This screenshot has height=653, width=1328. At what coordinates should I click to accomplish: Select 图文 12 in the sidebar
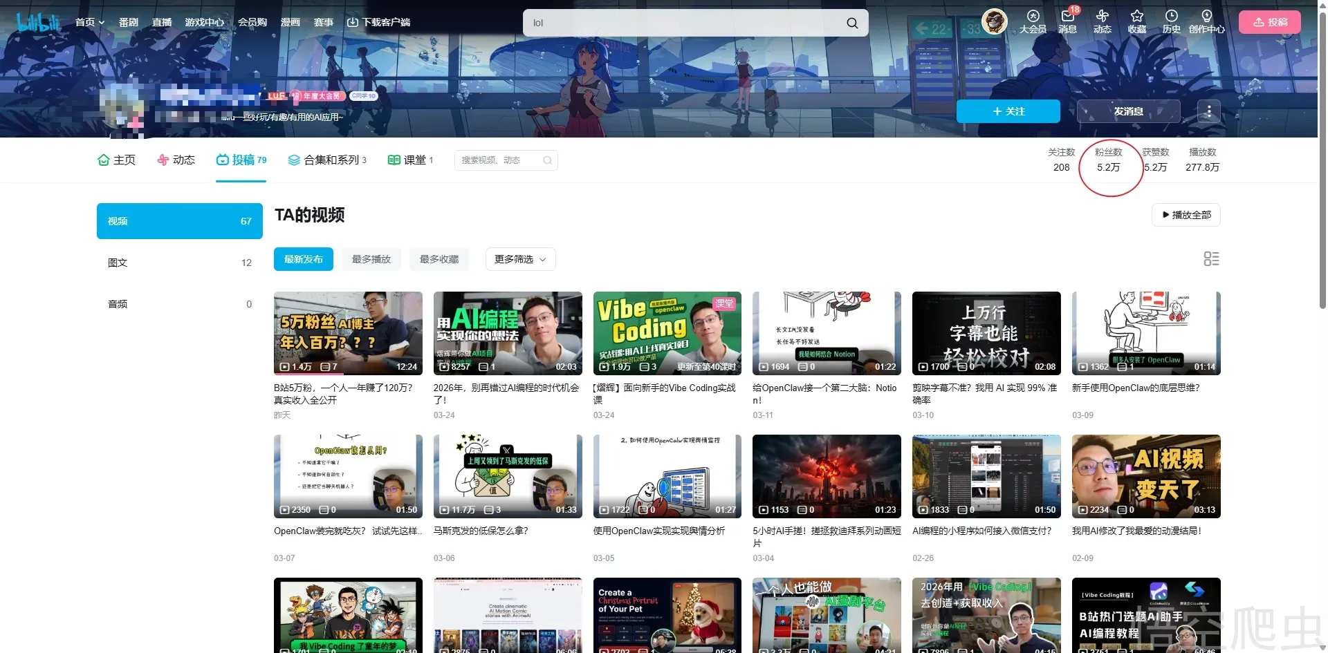point(180,263)
